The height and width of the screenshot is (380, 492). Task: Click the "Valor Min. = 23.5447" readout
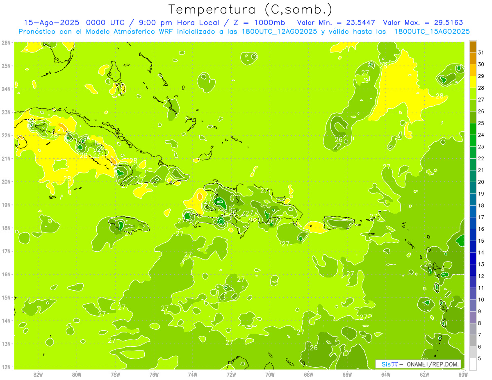(336, 23)
